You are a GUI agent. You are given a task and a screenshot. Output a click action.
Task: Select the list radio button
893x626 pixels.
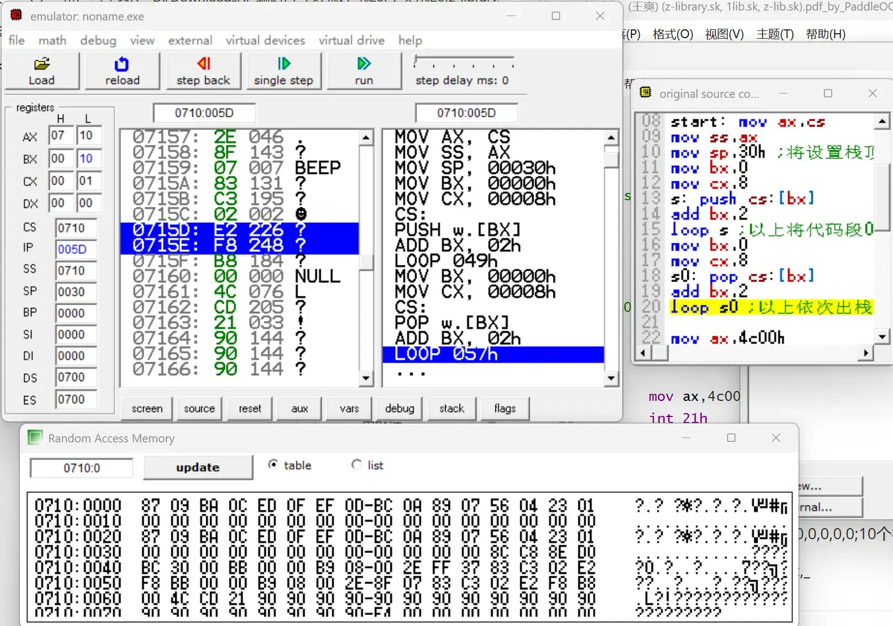click(x=357, y=465)
